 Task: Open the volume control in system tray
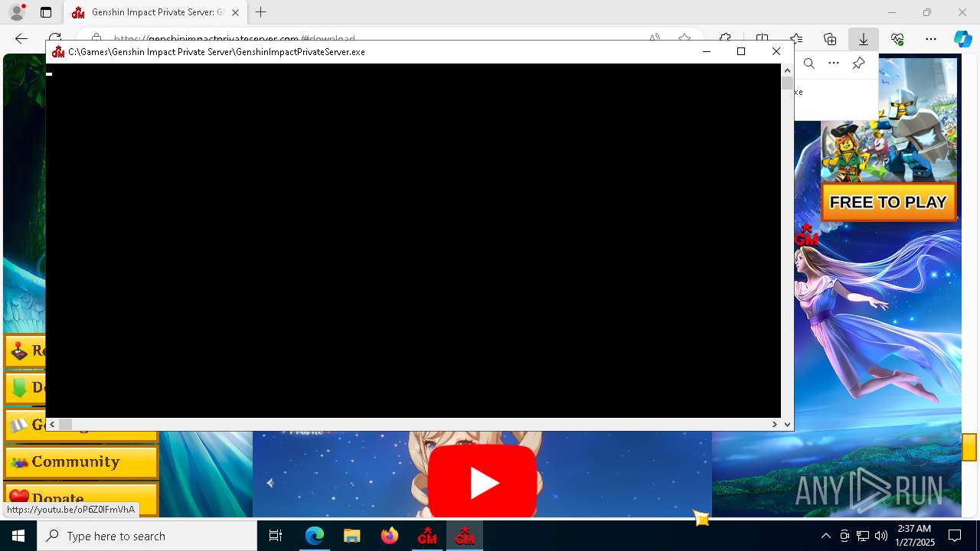[880, 536]
